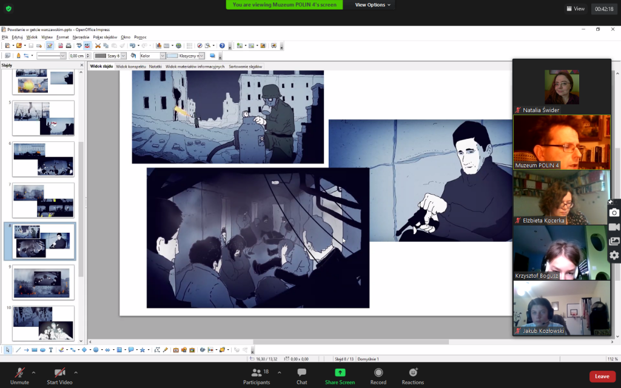Switch to the Notatki tab
Screen dimensions: 621x388
[x=155, y=66]
